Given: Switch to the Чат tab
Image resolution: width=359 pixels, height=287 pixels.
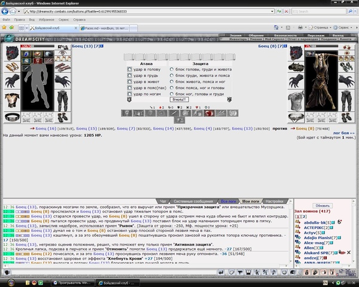Looking at the screenshot, I should coord(163,201).
